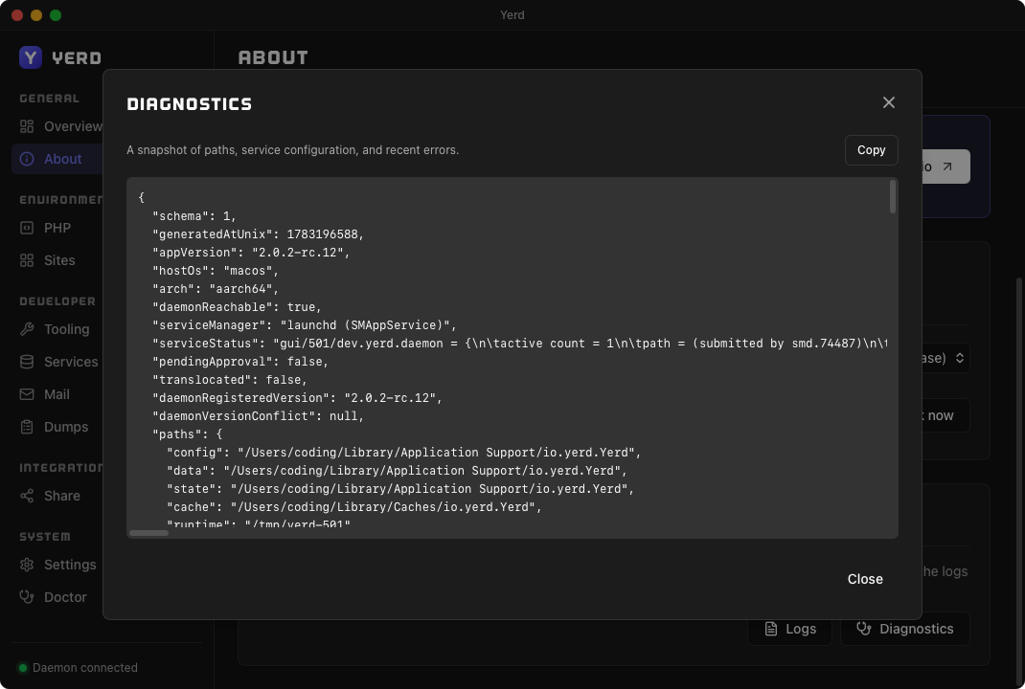The image size is (1025, 689).
Task: Open the Share page label
Action: [x=62, y=496]
